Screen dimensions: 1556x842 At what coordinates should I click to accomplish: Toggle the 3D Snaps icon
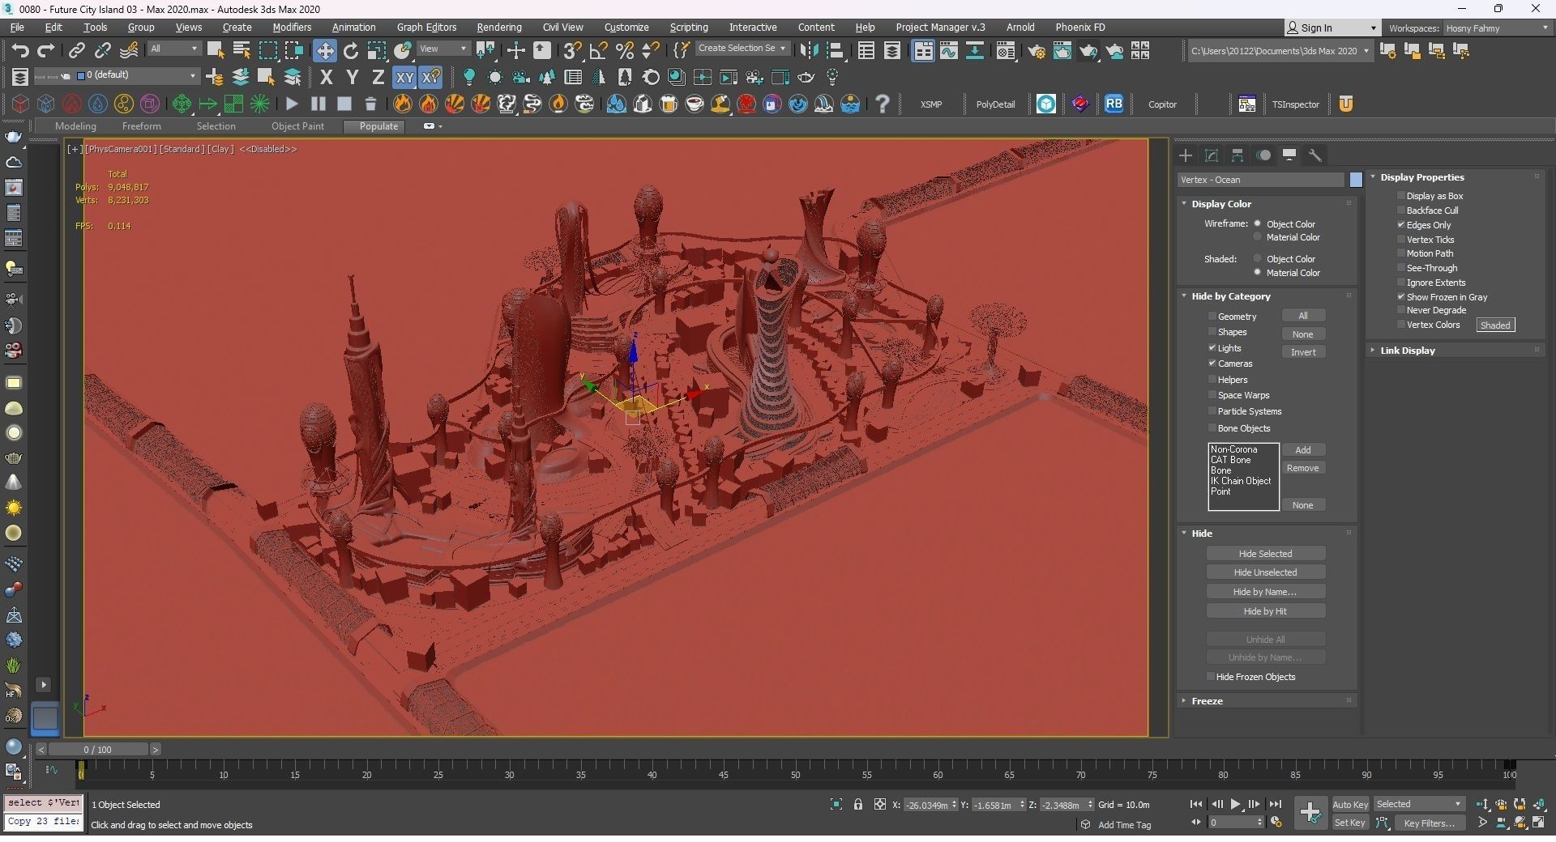click(572, 51)
